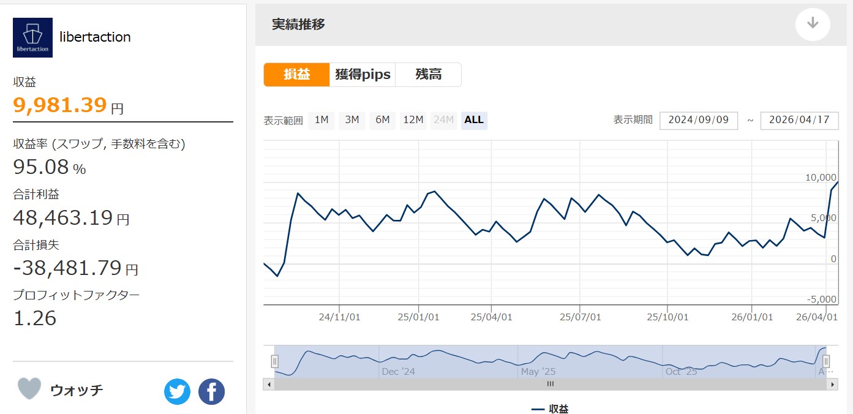Toggle the 収益 legend series

(x=550, y=408)
